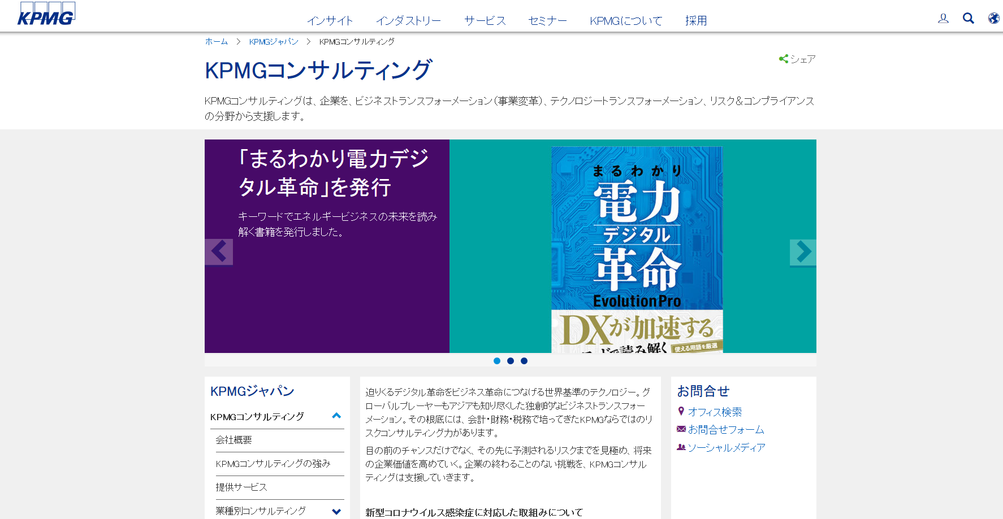Select the third carousel dot
This screenshot has width=1003, height=519.
[x=524, y=361]
